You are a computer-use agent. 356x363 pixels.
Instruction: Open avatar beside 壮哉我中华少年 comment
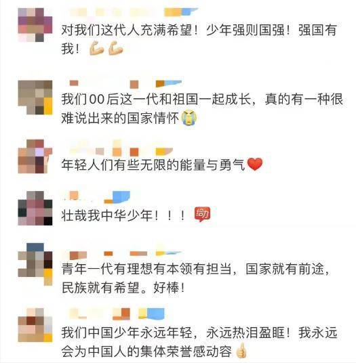[x=35, y=208]
